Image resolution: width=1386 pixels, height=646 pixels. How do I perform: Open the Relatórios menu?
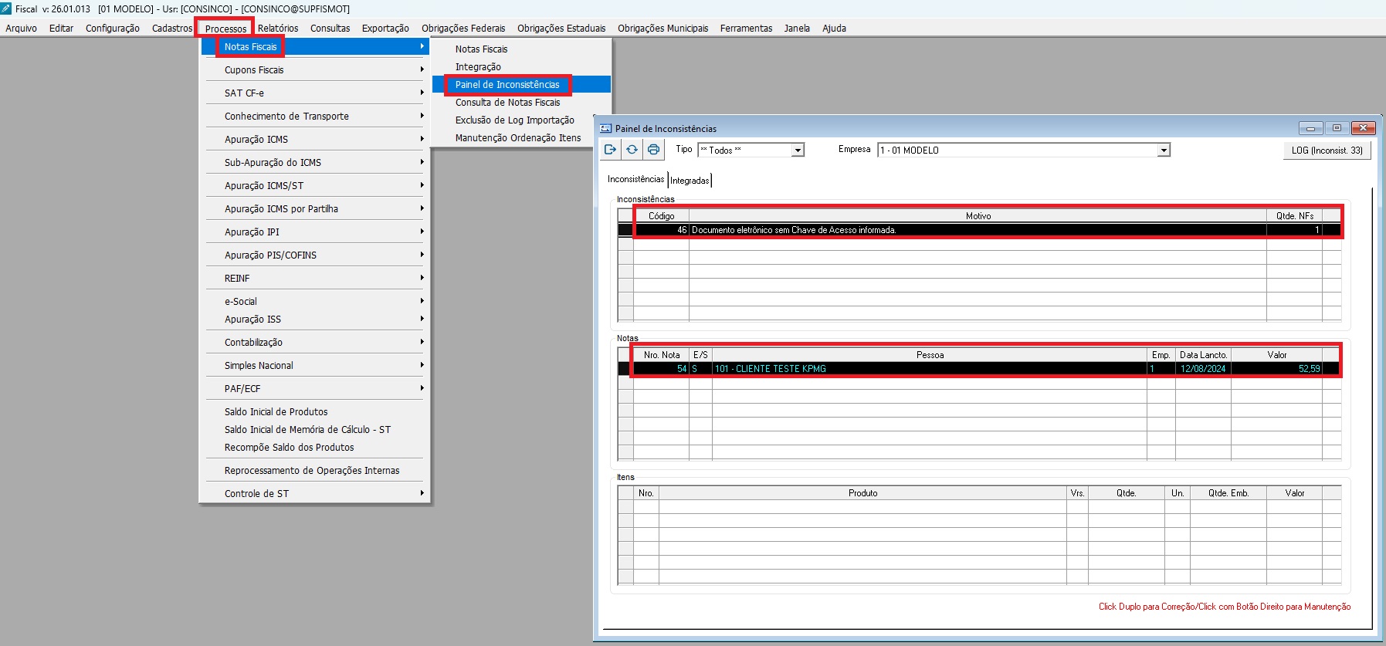point(278,28)
